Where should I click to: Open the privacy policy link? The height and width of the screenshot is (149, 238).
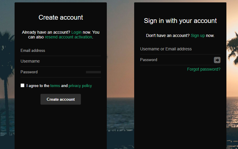pyautogui.click(x=80, y=86)
